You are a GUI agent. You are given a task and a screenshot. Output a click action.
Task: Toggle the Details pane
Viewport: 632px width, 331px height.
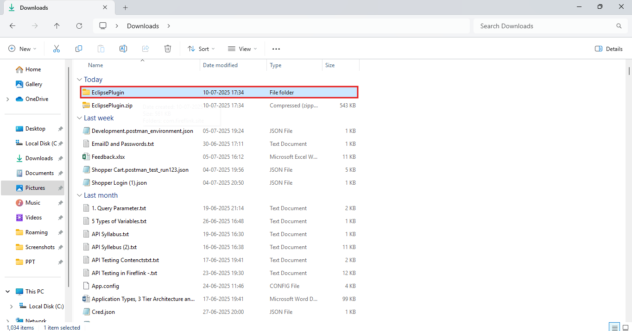coord(608,49)
